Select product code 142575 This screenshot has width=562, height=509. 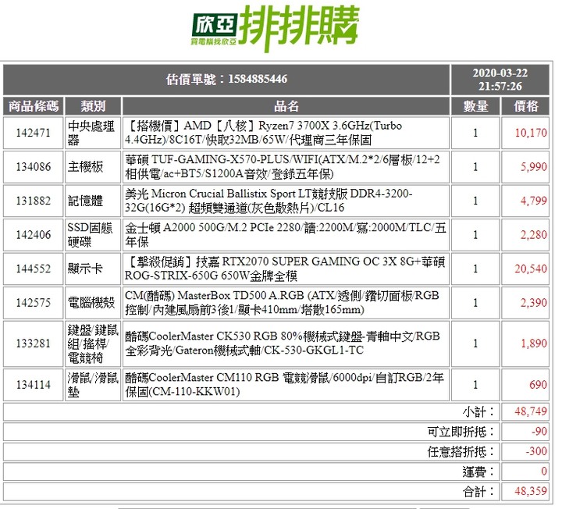coord(34,303)
